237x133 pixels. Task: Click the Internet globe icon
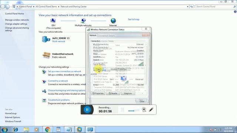click(113, 21)
